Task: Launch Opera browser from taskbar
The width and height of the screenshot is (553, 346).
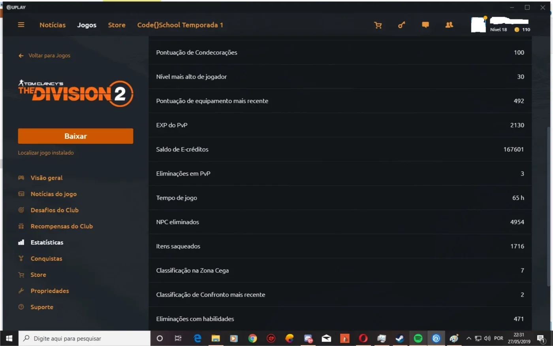Action: [x=363, y=338]
